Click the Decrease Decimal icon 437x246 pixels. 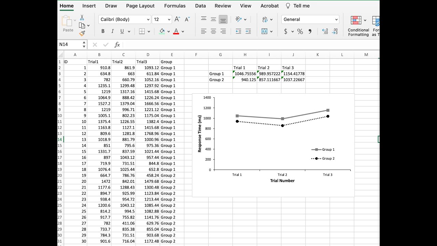335,31
